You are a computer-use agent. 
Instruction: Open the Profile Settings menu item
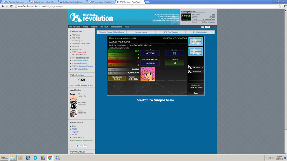117,27
